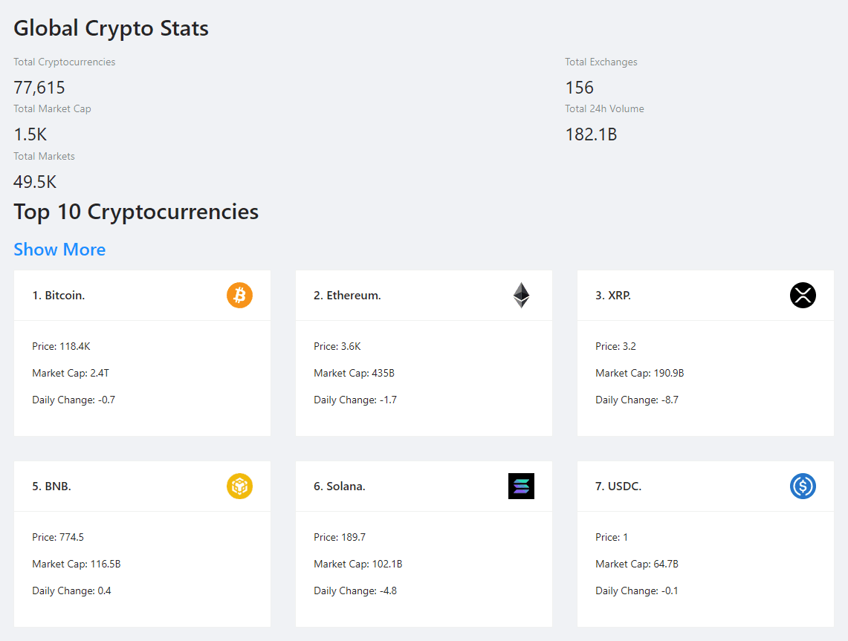Select the Global Crypto Stats heading
The width and height of the screenshot is (848, 641).
pyautogui.click(x=111, y=28)
